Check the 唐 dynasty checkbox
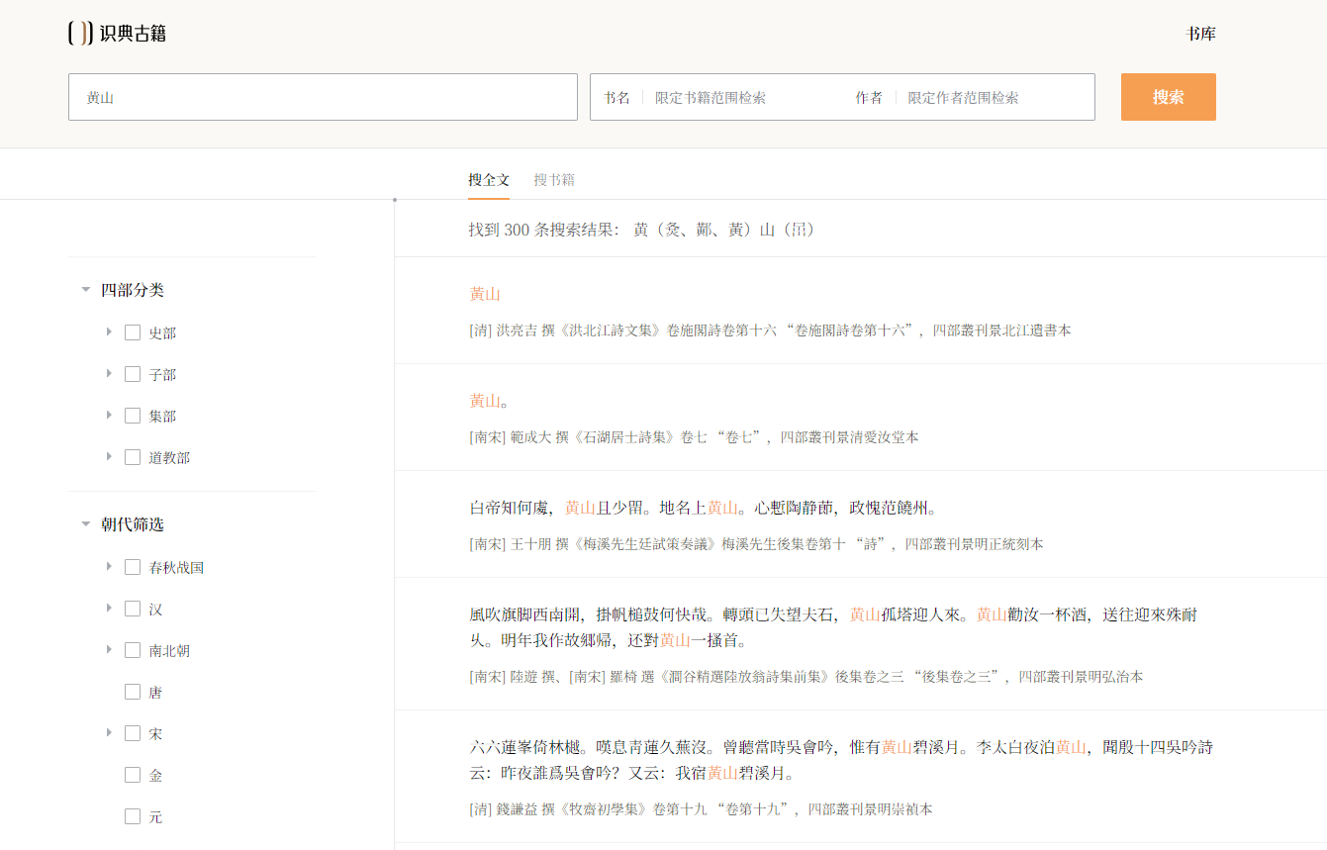 pos(133,691)
